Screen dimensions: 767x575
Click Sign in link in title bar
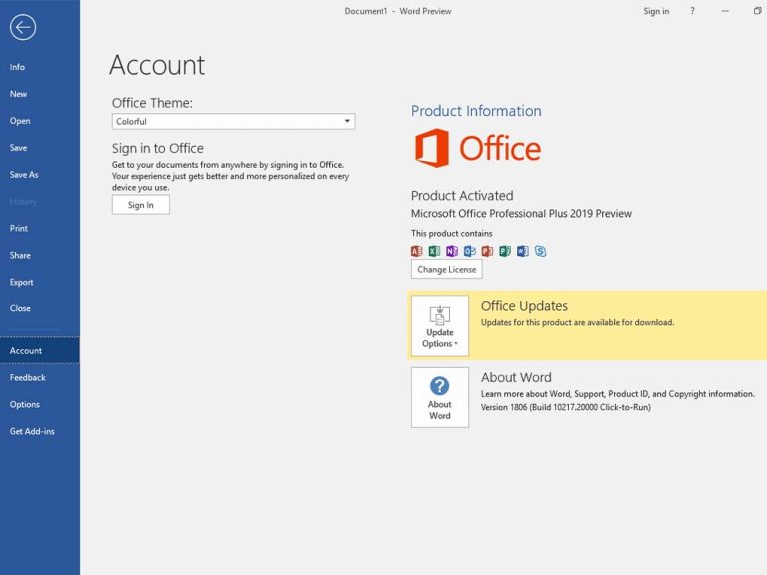[656, 11]
